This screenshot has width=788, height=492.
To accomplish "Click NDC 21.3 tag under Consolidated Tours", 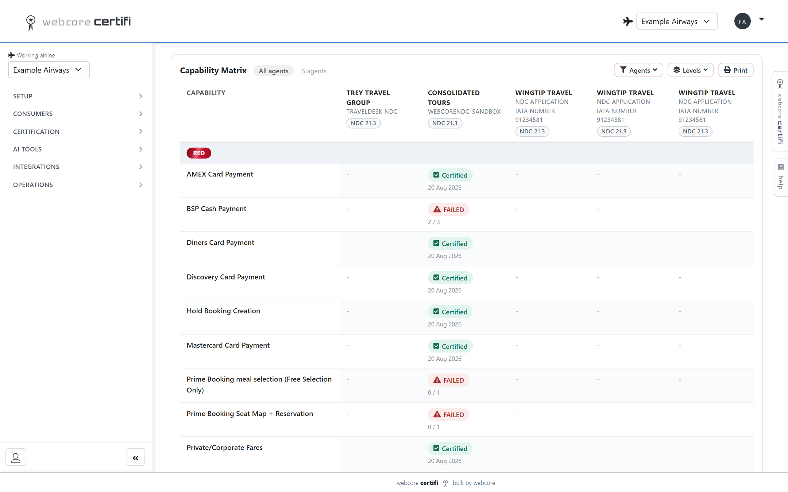I will [445, 123].
